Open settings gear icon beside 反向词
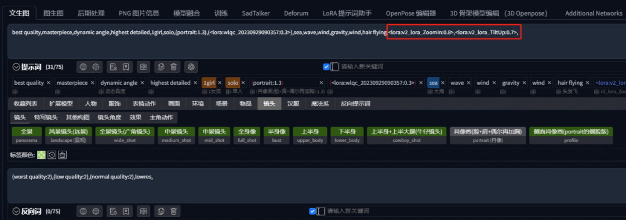626x220 pixels. [96, 211]
